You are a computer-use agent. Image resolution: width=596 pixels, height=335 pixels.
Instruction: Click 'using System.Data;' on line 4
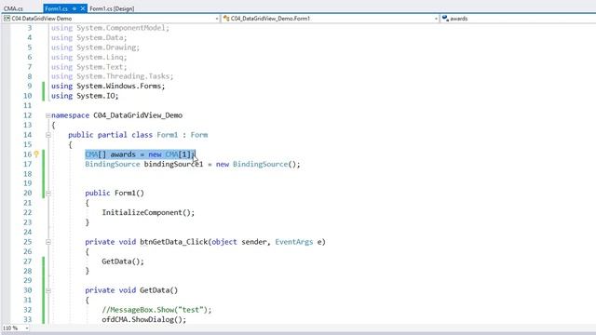coord(89,37)
